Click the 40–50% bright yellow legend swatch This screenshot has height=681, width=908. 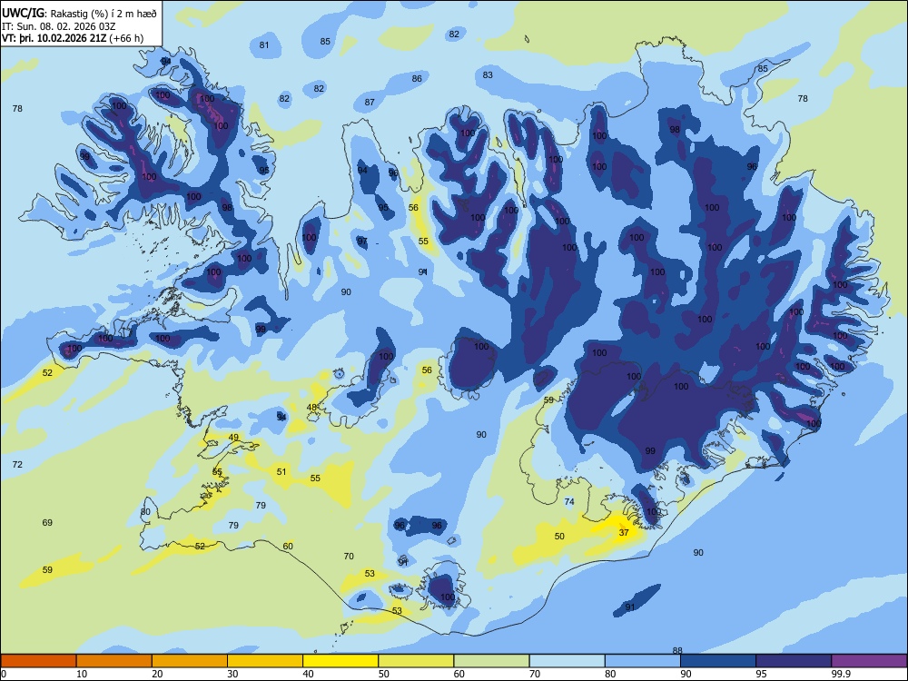(x=340, y=661)
